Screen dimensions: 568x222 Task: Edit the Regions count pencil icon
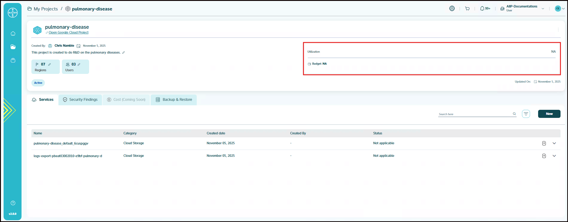pos(50,64)
